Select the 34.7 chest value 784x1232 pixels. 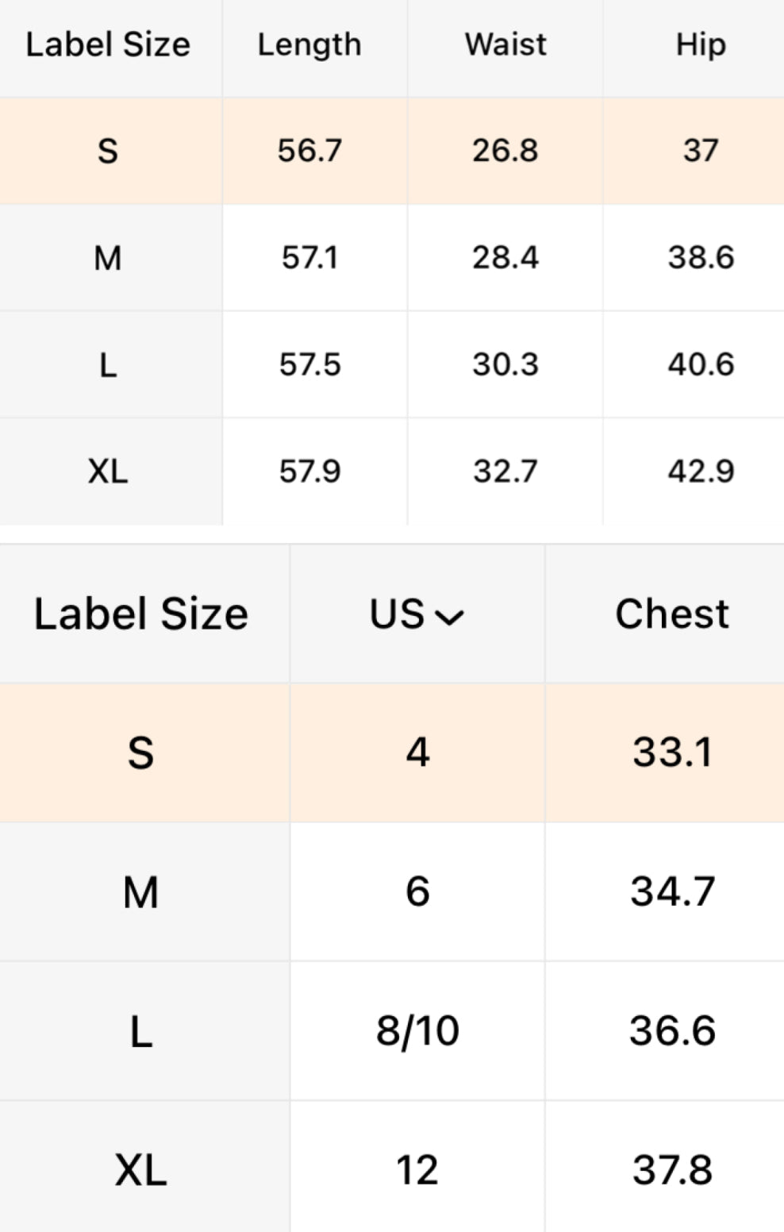pyautogui.click(x=672, y=891)
